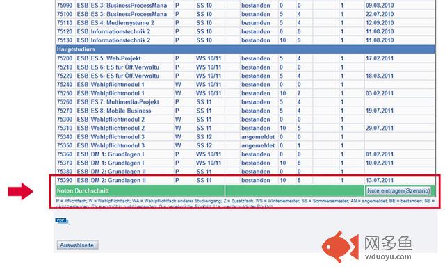This screenshot has height=278, width=445.
Task: Select the Hauptstudium section header
Action: 245,49
